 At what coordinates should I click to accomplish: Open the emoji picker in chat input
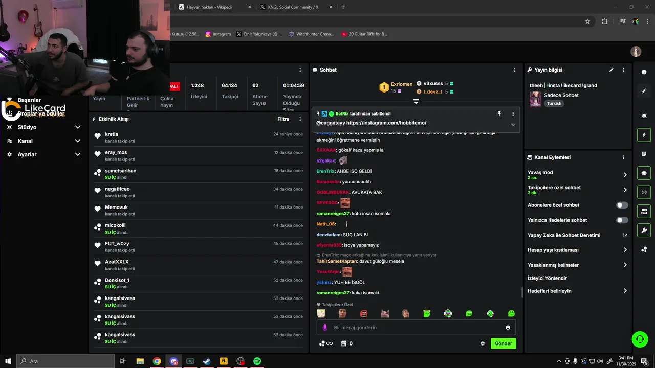[508, 328]
